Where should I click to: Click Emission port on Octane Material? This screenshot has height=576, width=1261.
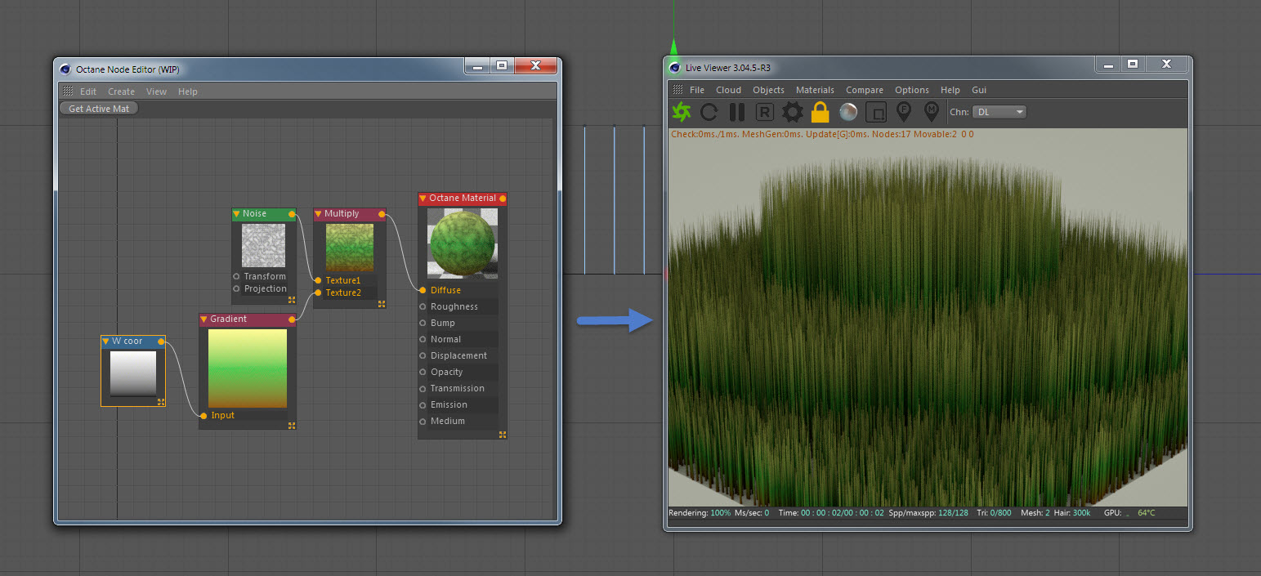point(423,404)
